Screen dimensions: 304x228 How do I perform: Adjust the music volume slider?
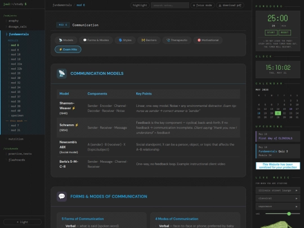point(283,214)
